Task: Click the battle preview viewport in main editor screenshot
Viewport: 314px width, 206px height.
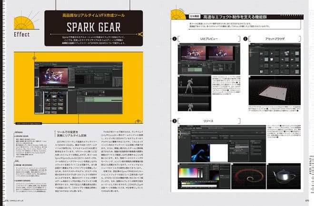Action: (54, 76)
